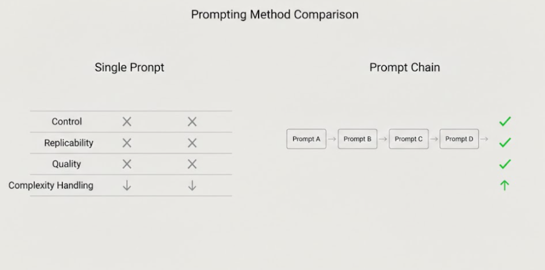Click the Replicability row label
Screen dimensions: 545x270
69,143
